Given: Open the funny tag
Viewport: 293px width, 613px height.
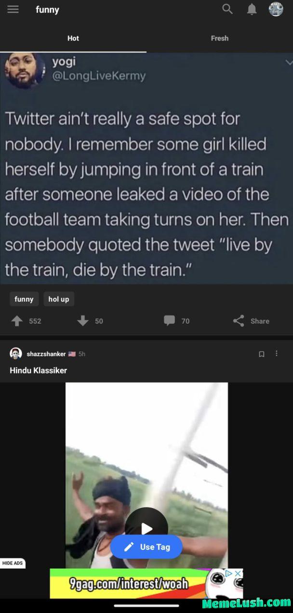Looking at the screenshot, I should pyautogui.click(x=24, y=299).
